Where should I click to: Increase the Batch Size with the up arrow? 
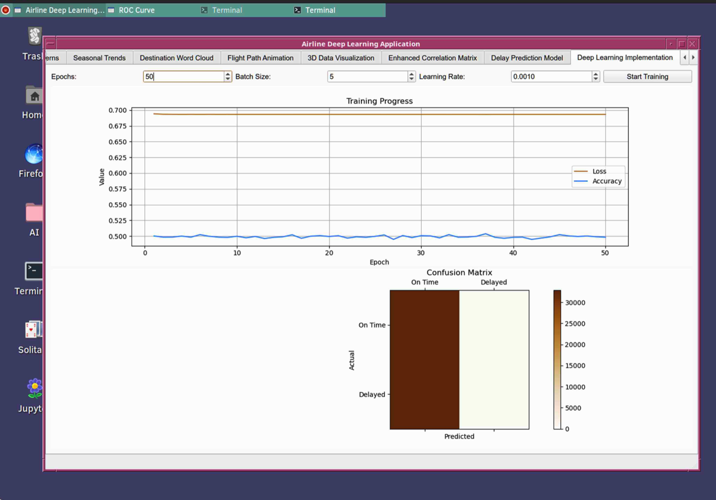(x=412, y=74)
